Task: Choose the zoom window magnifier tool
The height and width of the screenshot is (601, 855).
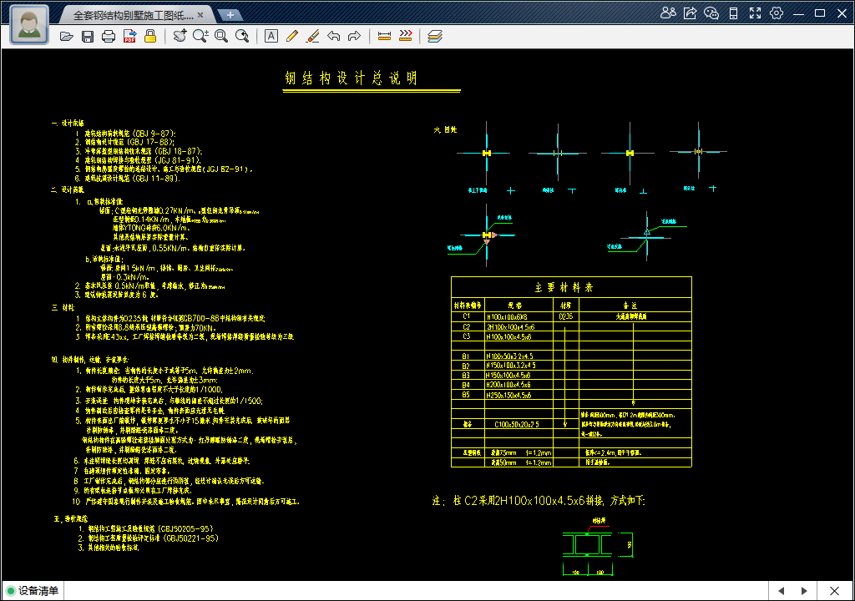Action: pos(221,36)
